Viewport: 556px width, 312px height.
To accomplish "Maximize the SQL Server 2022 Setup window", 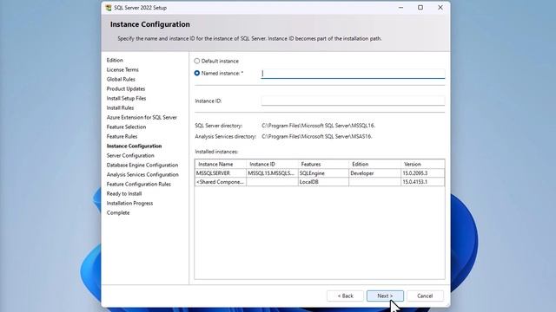I will tap(420, 8).
